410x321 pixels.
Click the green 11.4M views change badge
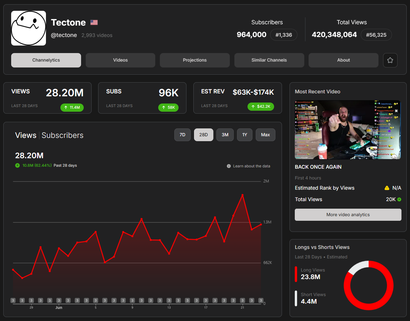(72, 107)
